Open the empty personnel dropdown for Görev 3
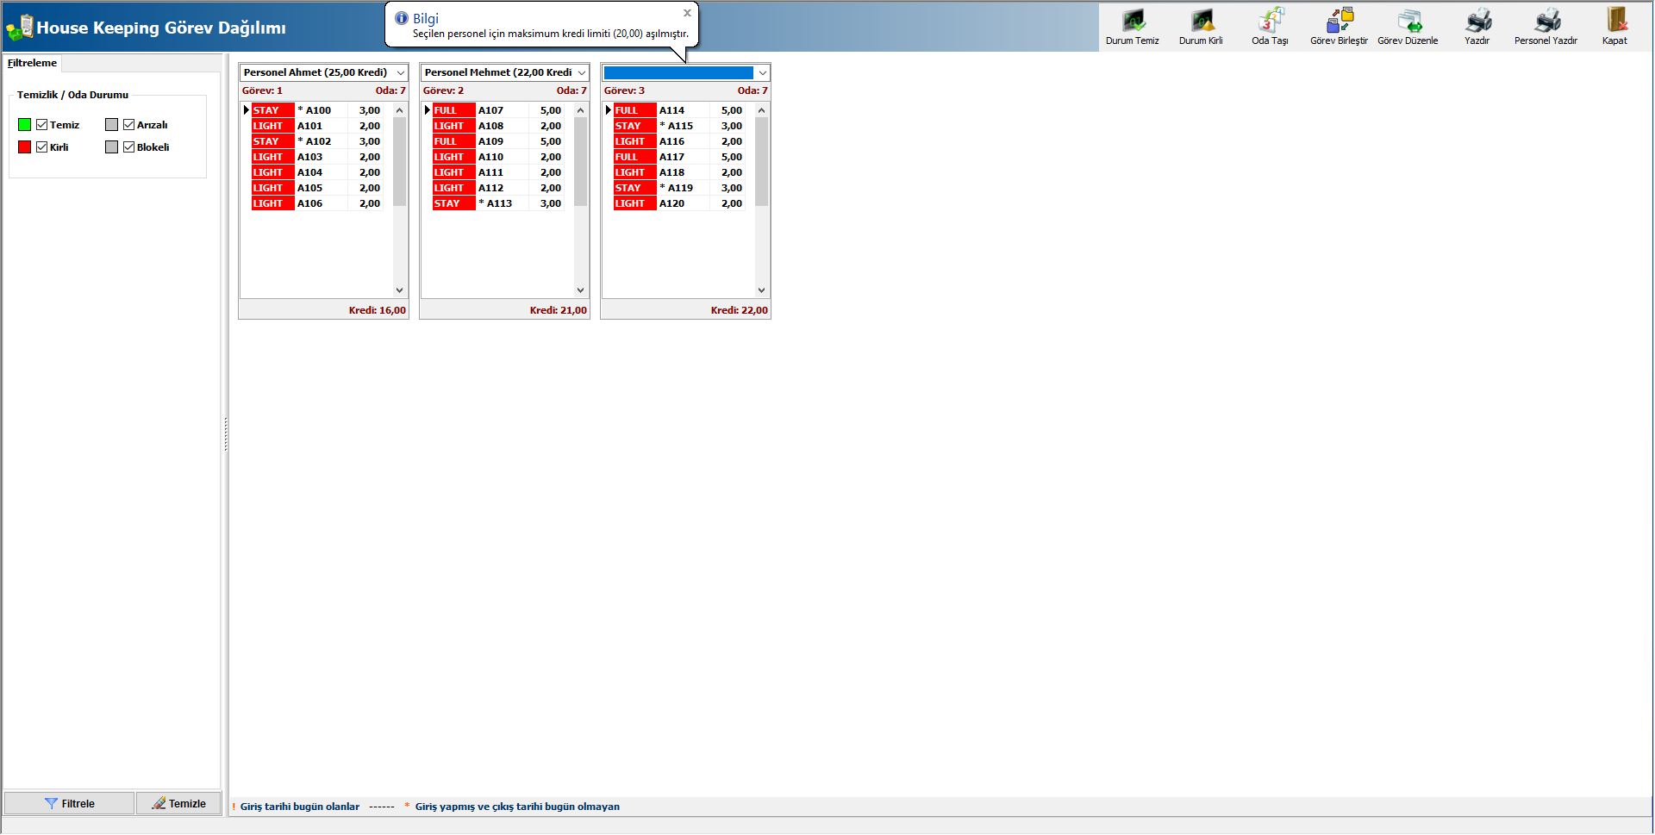 pos(763,73)
